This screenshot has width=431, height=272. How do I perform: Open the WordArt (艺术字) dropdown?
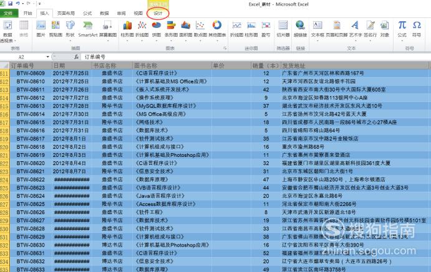pyautogui.click(x=356, y=30)
